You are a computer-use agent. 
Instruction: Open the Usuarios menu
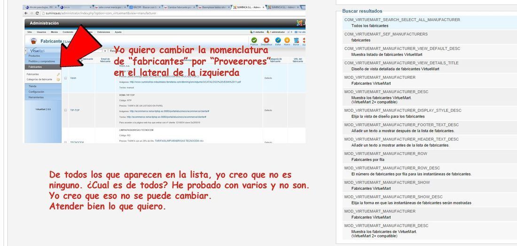click(x=41, y=32)
